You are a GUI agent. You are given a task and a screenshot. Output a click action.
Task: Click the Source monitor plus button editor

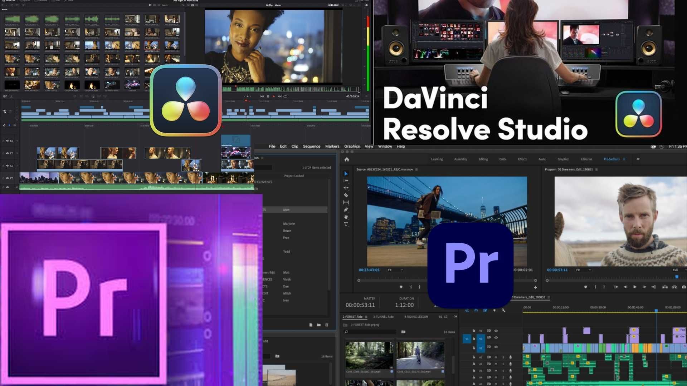click(x=535, y=287)
